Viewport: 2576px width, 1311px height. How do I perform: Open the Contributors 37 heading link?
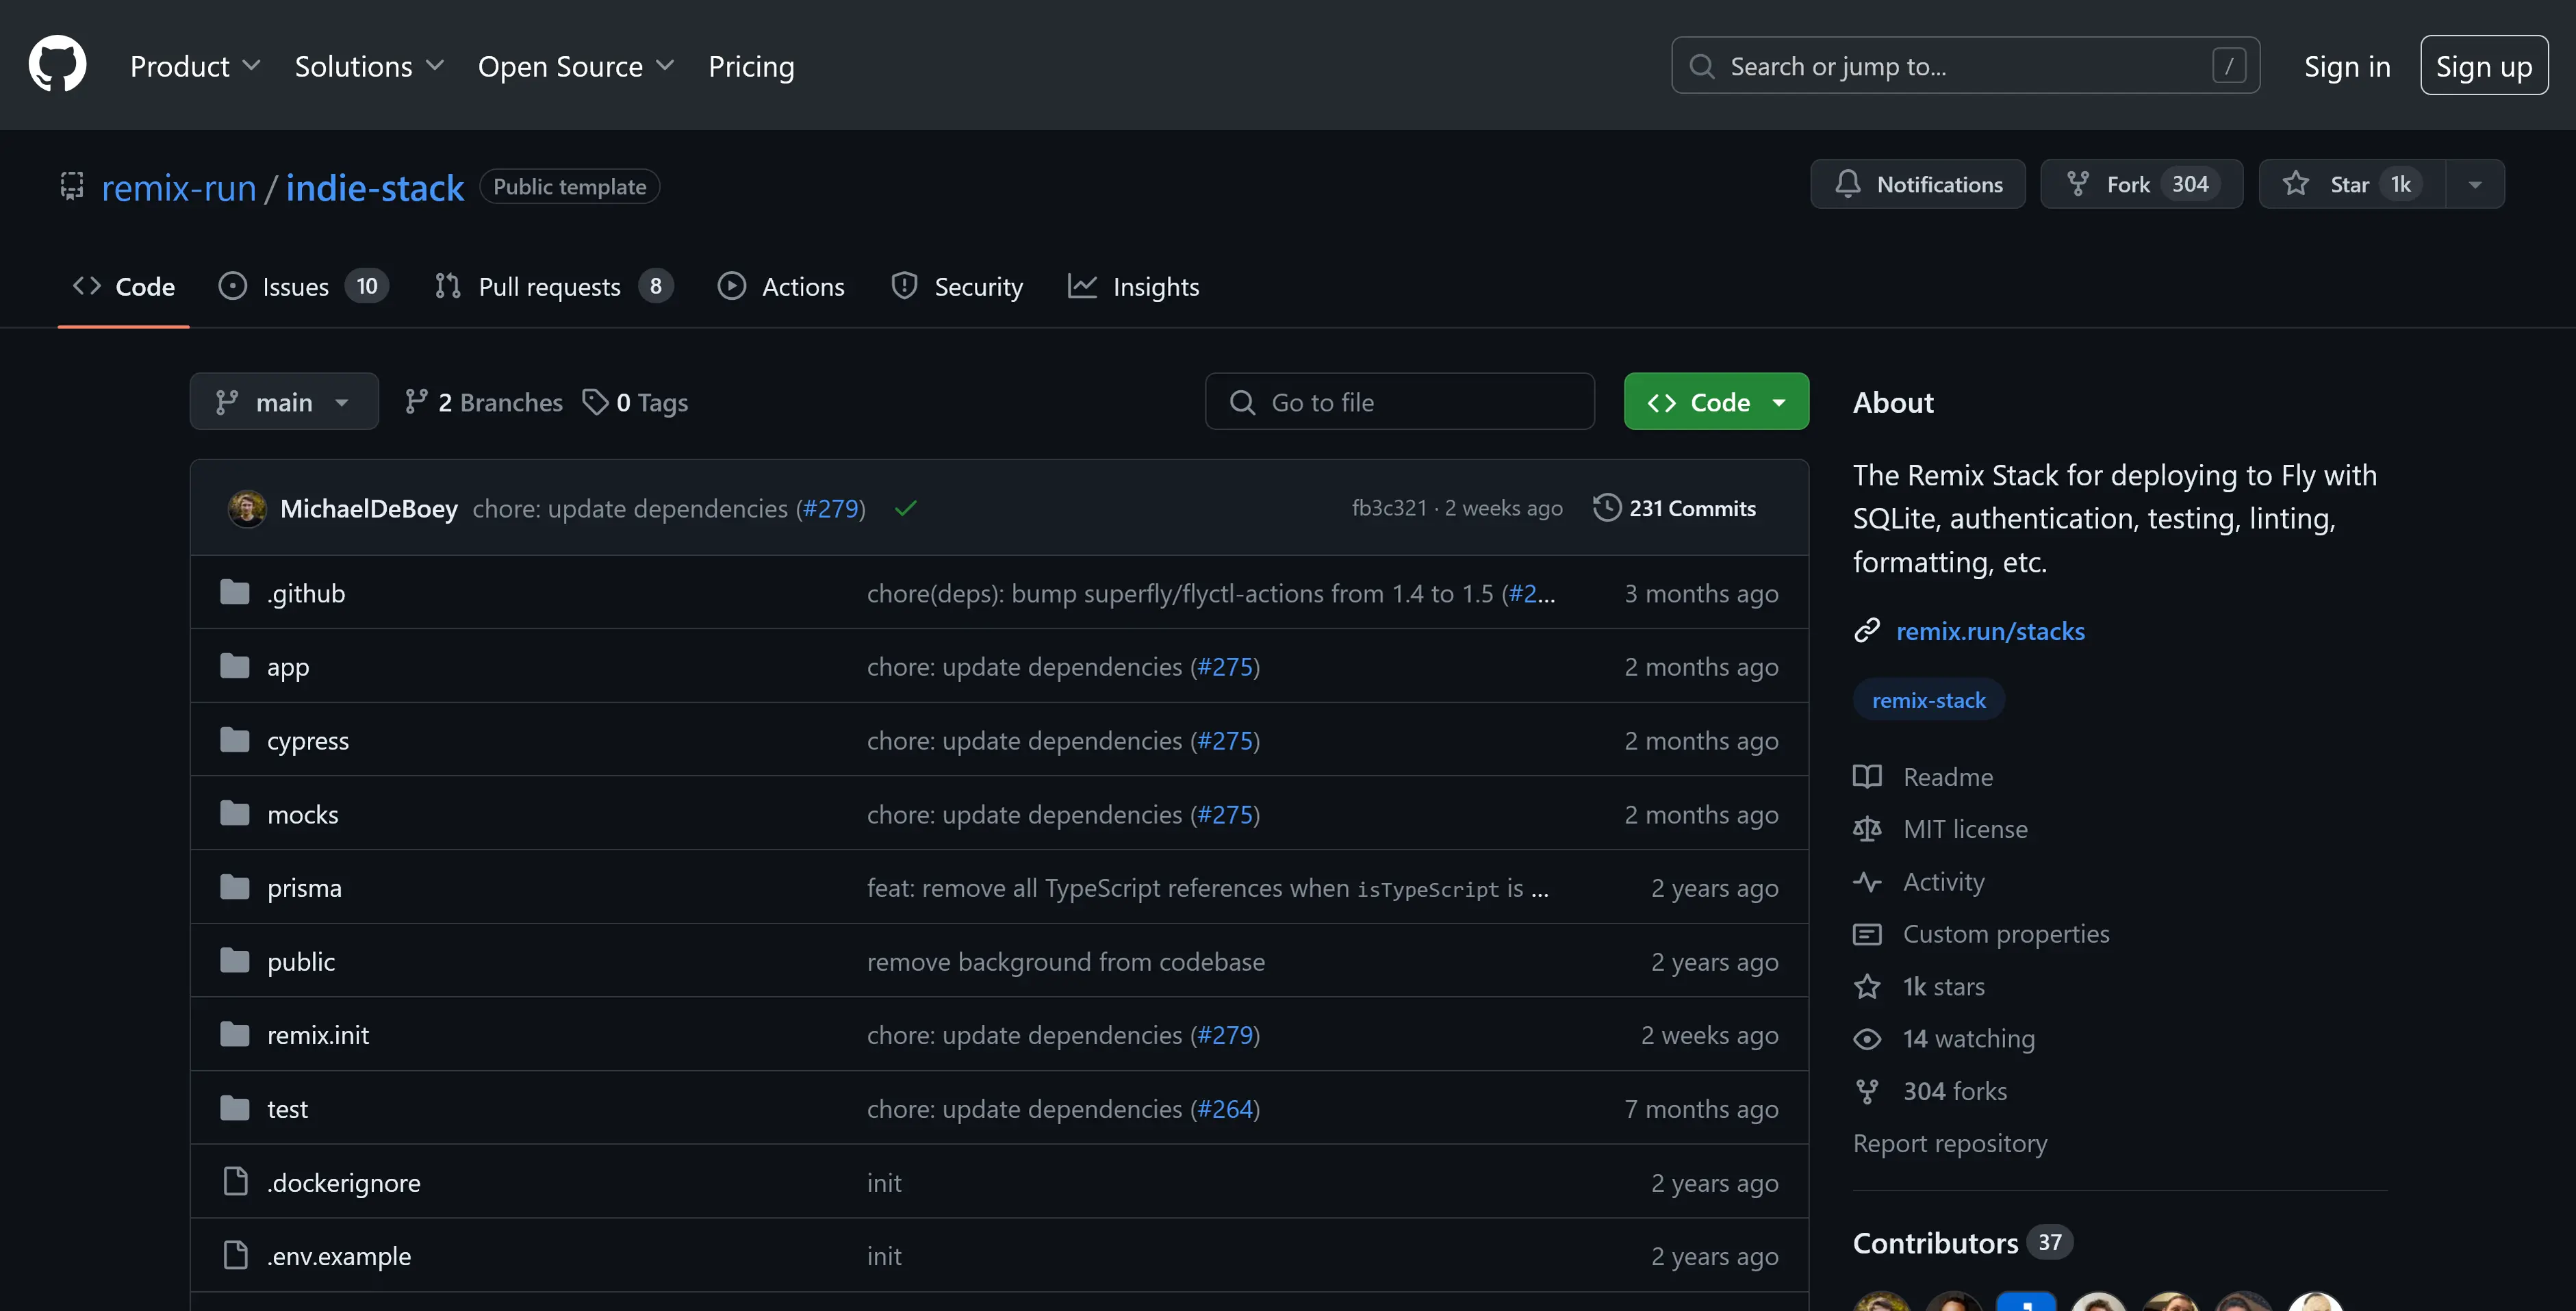(x=1962, y=1242)
